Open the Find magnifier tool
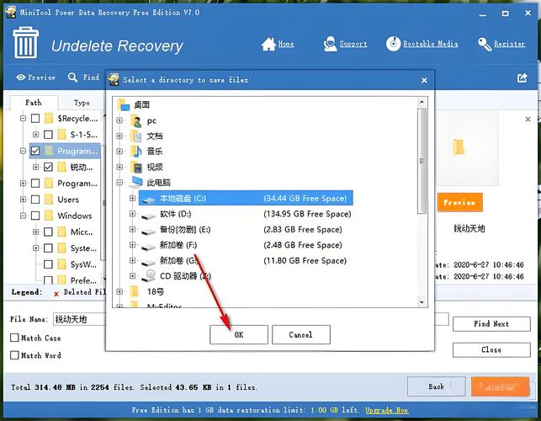Screen dimensions: 541x421 73,77
